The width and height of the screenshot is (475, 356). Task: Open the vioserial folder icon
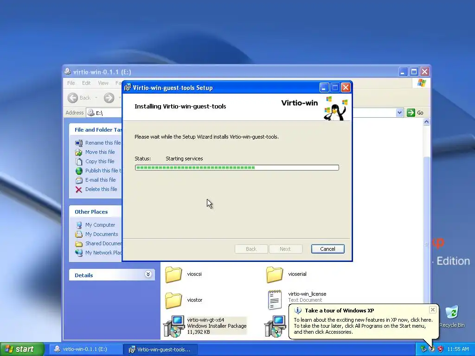coord(275,274)
